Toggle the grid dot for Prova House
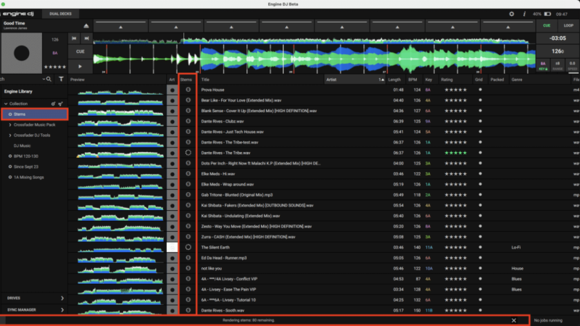The width and height of the screenshot is (580, 326). pyautogui.click(x=480, y=89)
